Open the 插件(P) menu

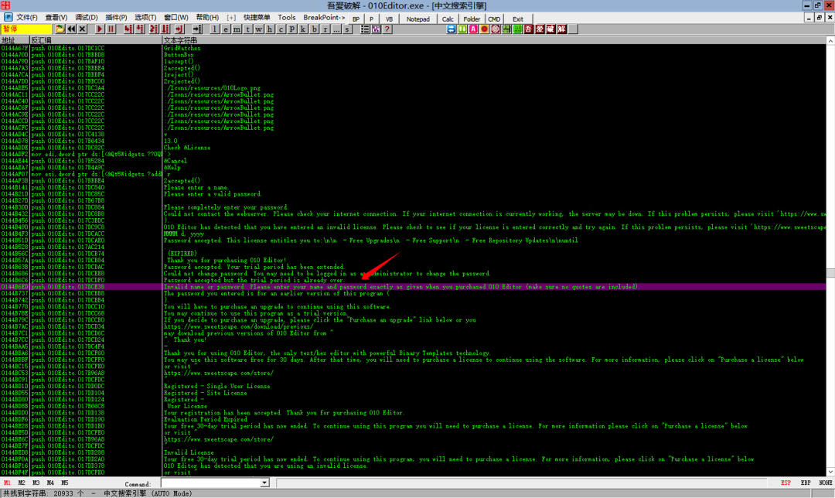(116, 18)
